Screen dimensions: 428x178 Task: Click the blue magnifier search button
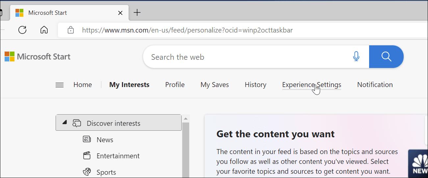[386, 57]
